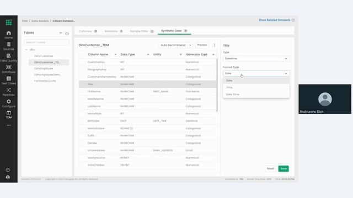Screen dimensions: 353x198
Task: Choose Date Time in Format Type list
Action: click(256, 94)
